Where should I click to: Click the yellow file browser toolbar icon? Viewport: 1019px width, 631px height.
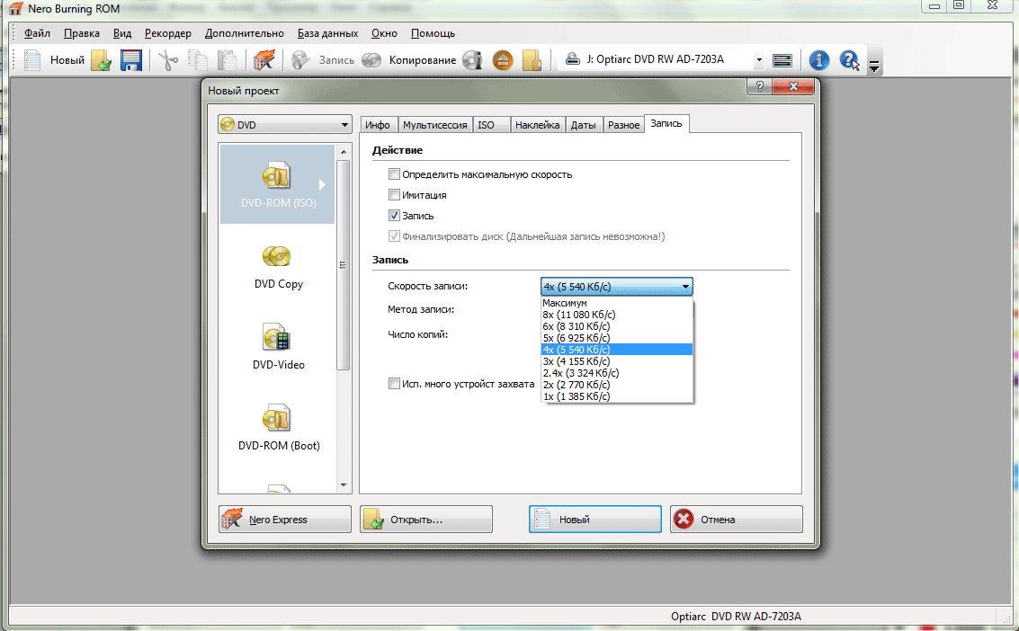532,59
